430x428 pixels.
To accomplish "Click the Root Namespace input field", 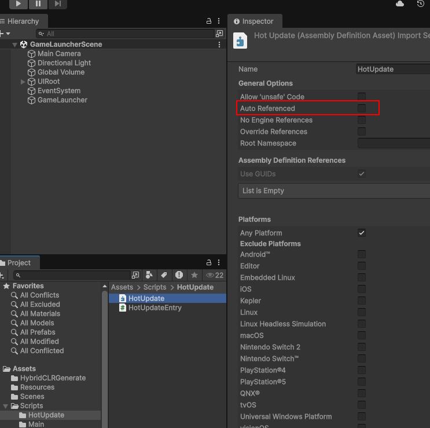I will pyautogui.click(x=394, y=143).
